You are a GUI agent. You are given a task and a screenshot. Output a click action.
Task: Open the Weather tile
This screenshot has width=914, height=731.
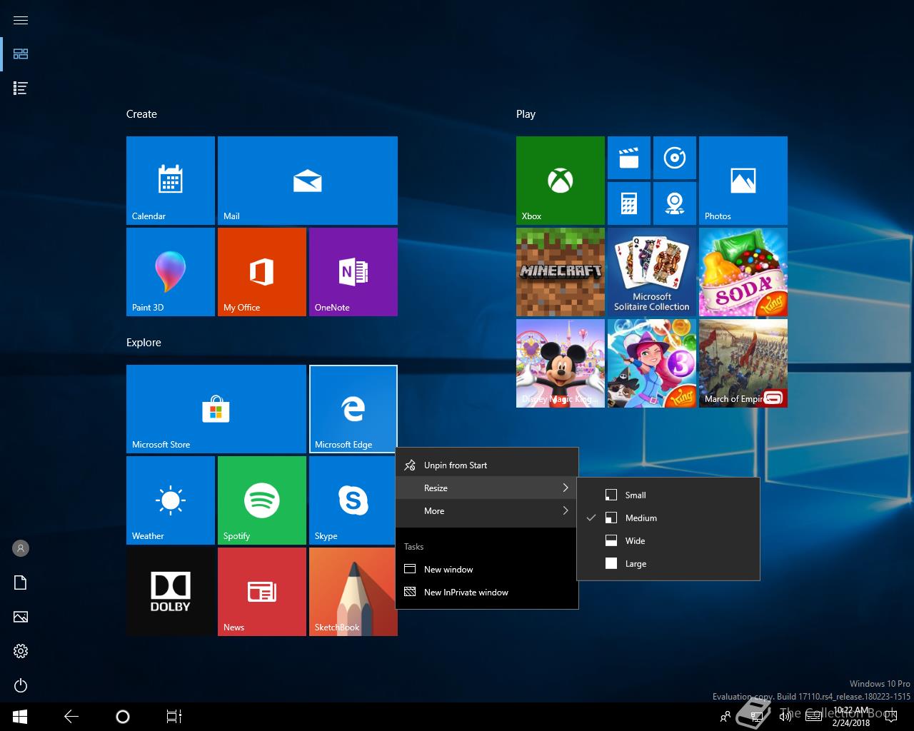(171, 500)
